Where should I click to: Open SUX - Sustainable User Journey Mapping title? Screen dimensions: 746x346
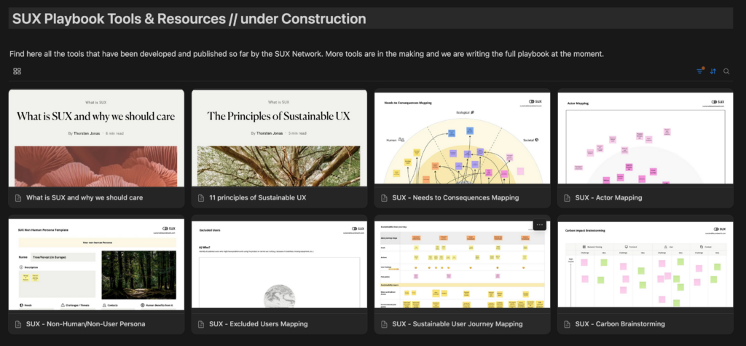point(458,324)
